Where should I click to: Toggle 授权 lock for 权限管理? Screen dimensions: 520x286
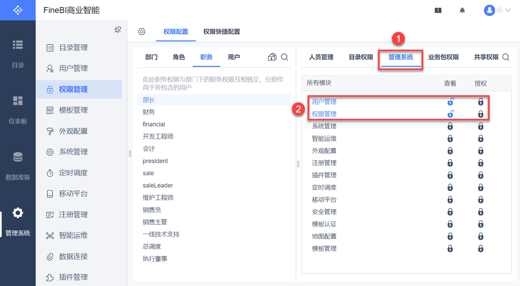(480, 114)
